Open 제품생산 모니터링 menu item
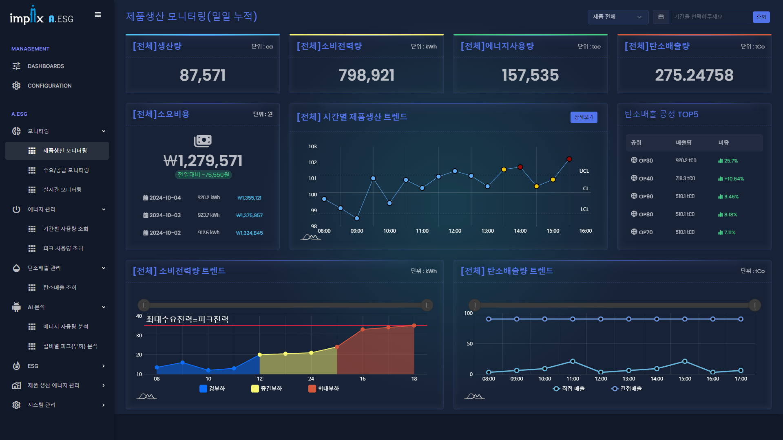 coord(57,151)
